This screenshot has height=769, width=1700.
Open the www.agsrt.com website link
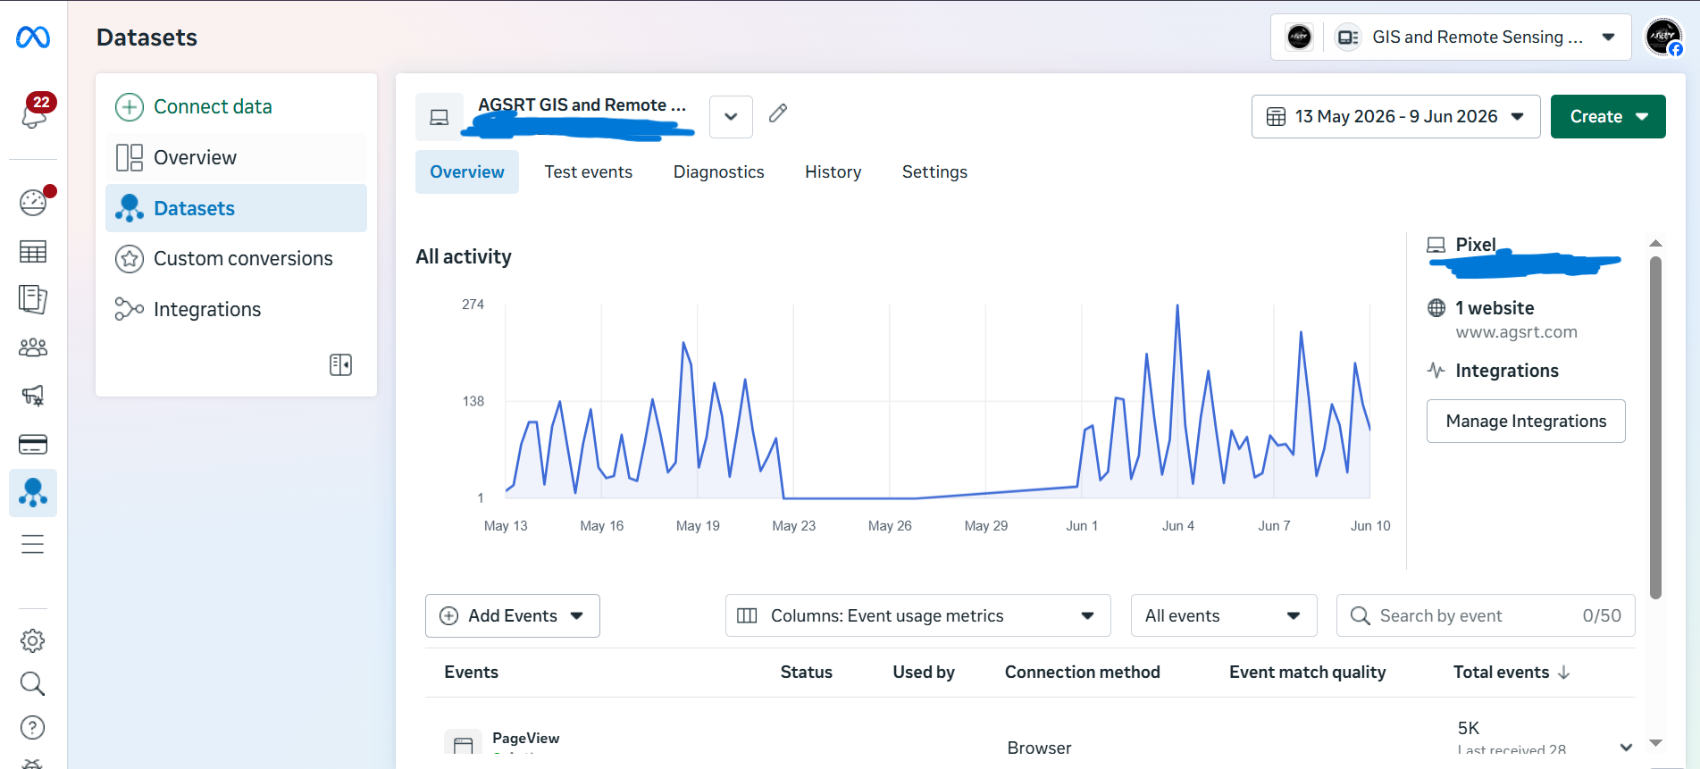[1516, 332]
